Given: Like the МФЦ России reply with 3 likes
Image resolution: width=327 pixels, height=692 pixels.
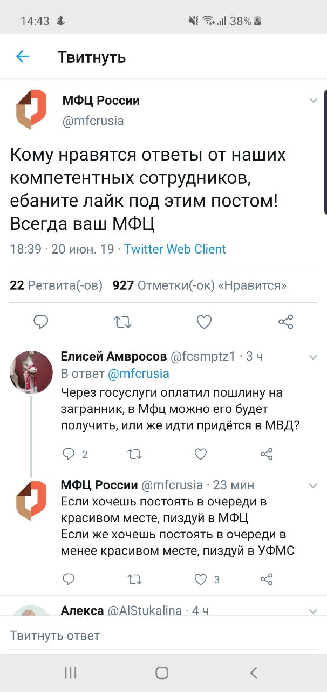Looking at the screenshot, I should click(201, 580).
